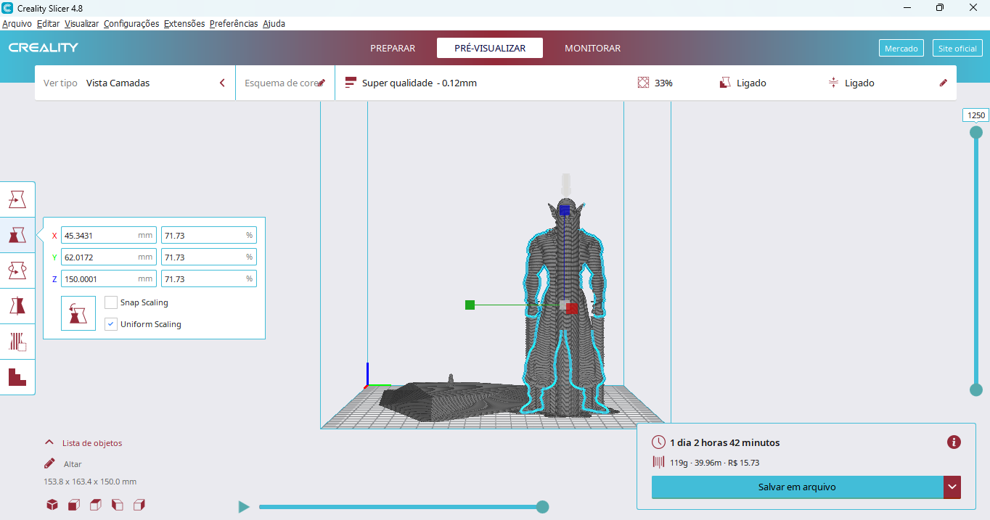The height and width of the screenshot is (520, 990).
Task: Switch to the top view cube icon
Action: (x=96, y=505)
